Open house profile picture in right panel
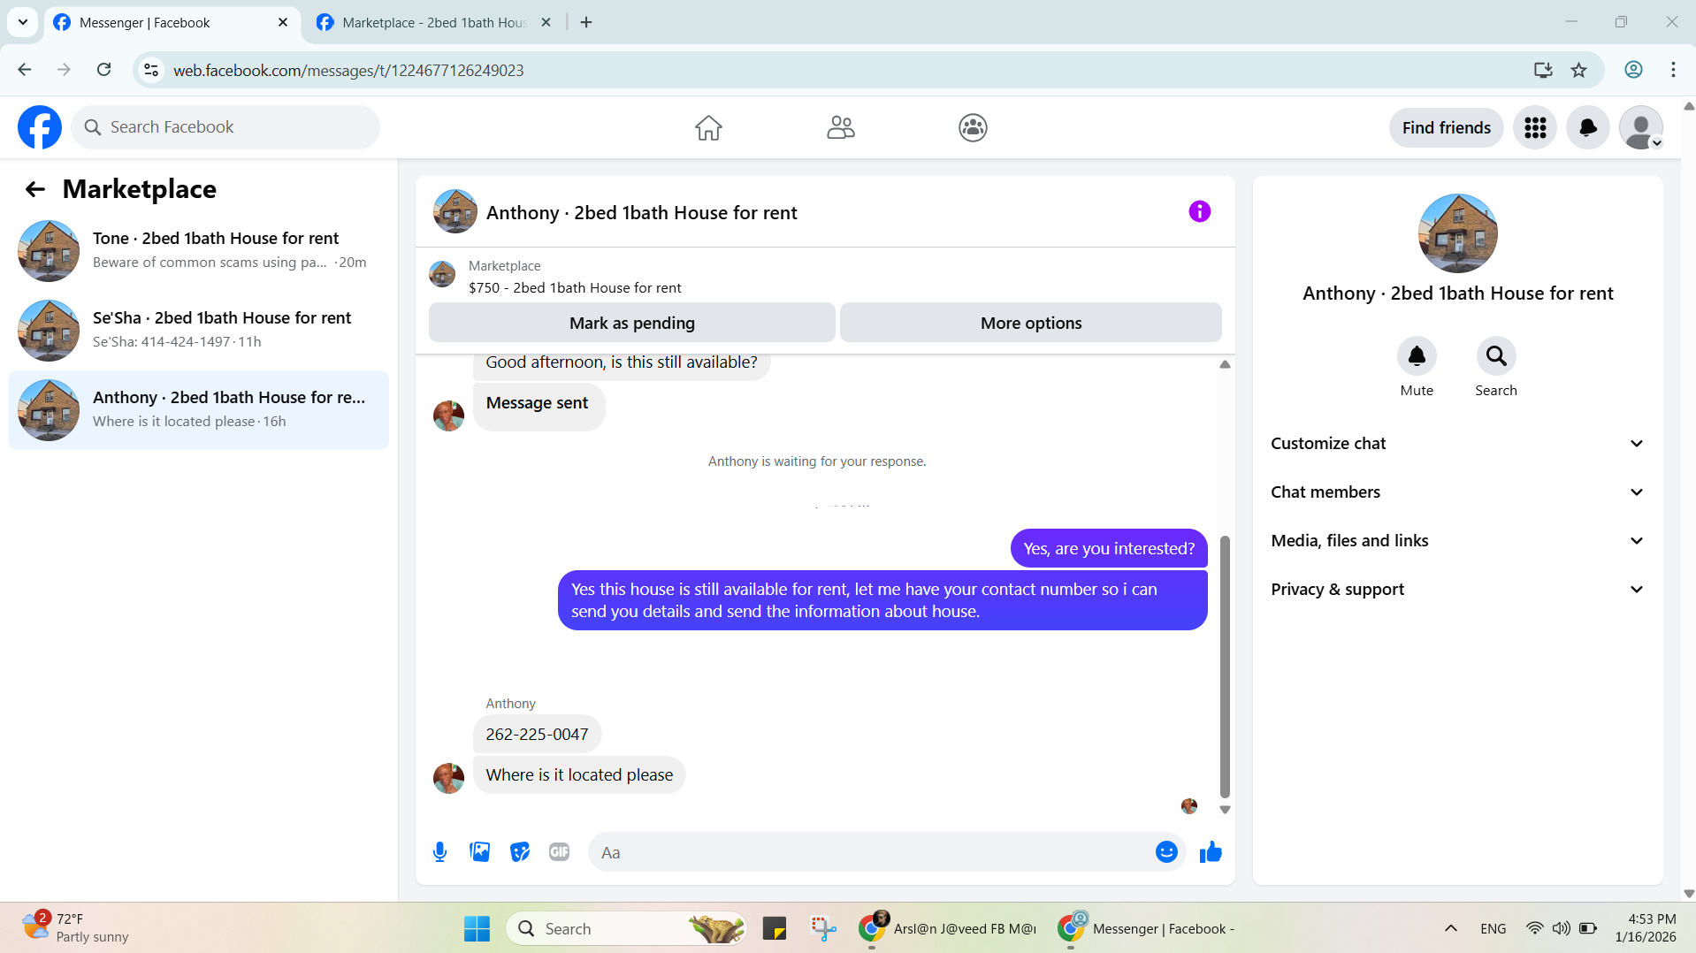 (x=1457, y=233)
